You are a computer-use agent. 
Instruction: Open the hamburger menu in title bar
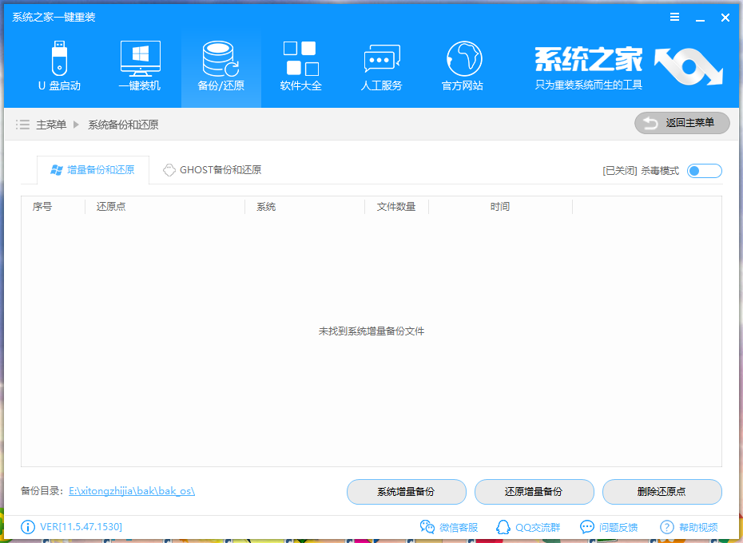[675, 17]
